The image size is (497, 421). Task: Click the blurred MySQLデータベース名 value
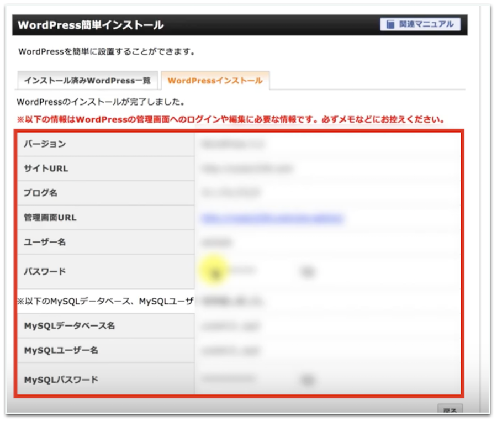[x=230, y=327]
